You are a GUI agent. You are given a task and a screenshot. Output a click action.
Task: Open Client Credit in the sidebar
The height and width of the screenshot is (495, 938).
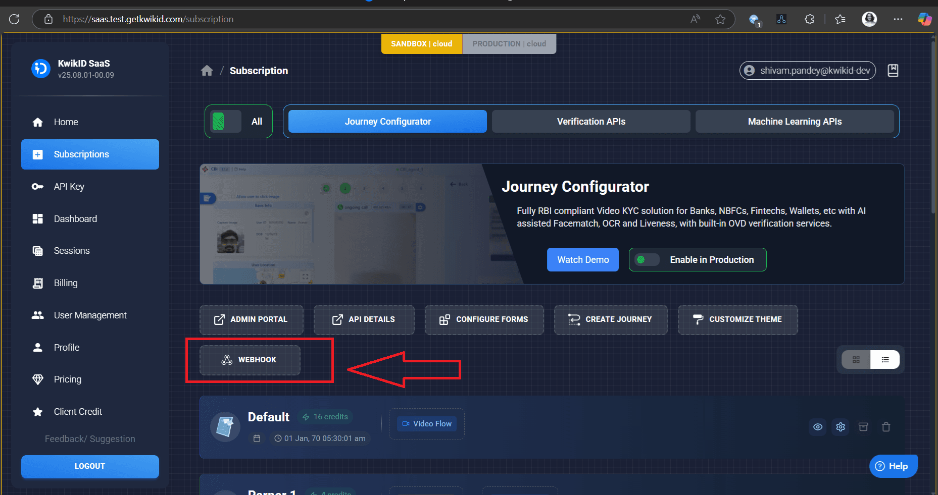point(90,412)
